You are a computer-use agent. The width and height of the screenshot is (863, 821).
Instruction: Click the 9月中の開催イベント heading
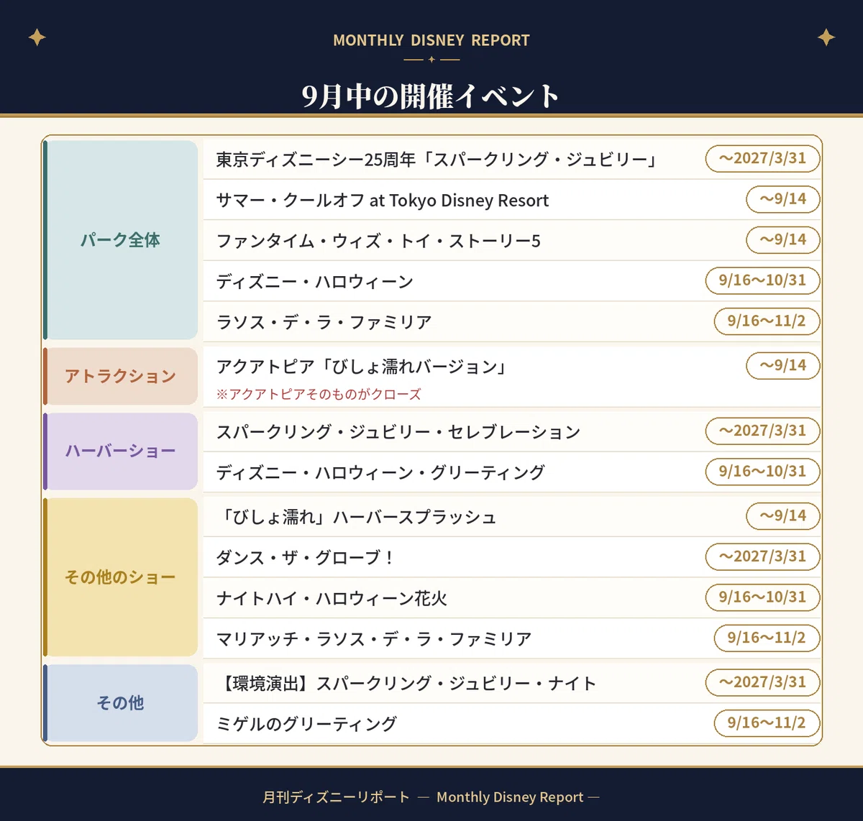pos(430,96)
